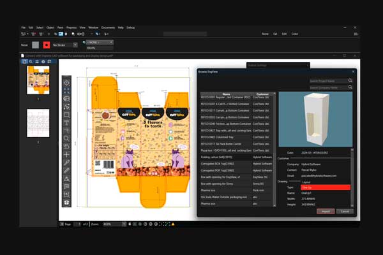383x255 pixels.
Task: Select FEFCO 0717 Six Pack Bottle Carrier row
Action: (x=236, y=143)
